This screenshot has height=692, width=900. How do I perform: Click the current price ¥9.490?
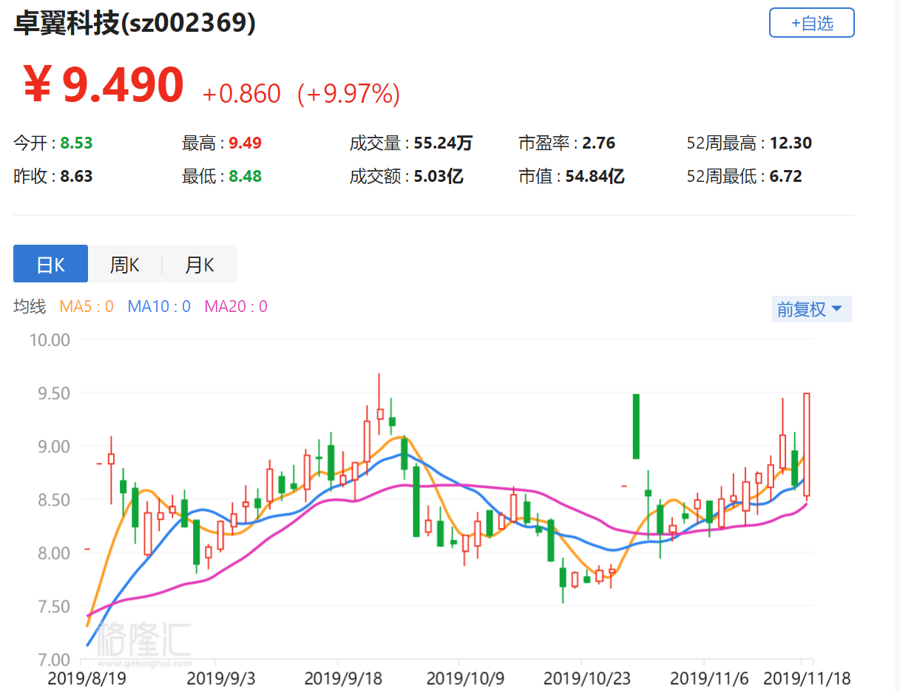click(104, 85)
